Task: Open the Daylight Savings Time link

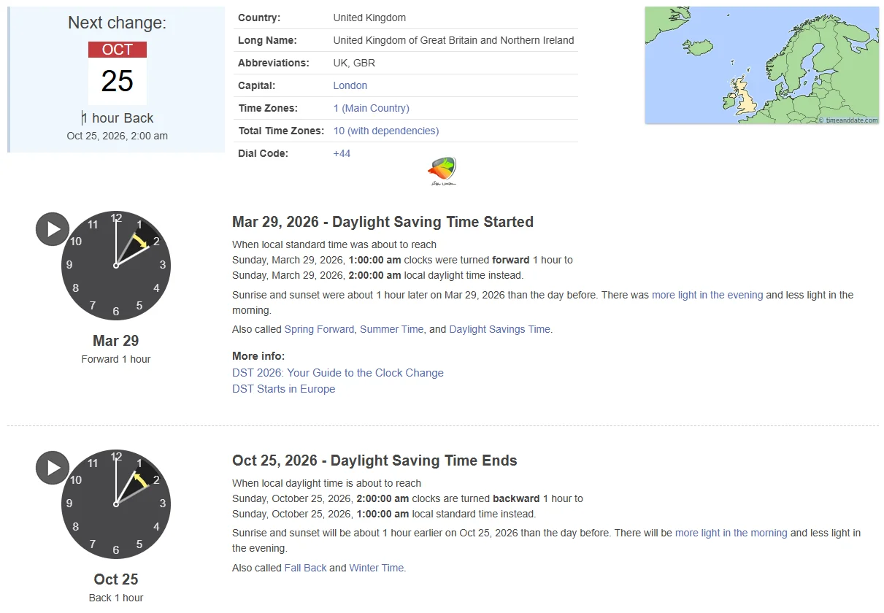Action: coord(500,329)
